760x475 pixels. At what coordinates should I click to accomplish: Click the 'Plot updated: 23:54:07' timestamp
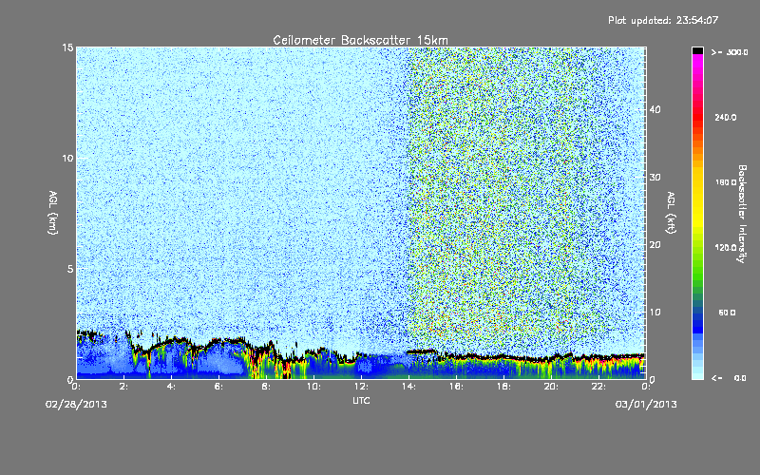coord(663,20)
